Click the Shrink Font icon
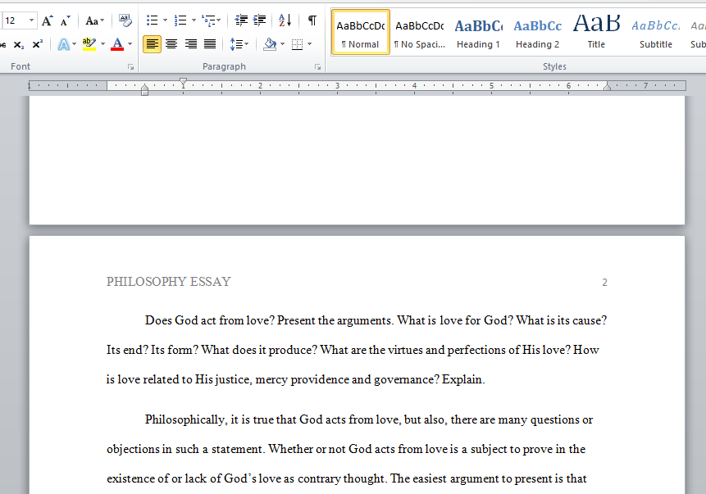The height and width of the screenshot is (494, 706). tap(66, 20)
